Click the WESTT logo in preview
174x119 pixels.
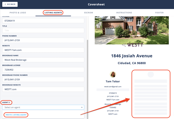pos(132,45)
